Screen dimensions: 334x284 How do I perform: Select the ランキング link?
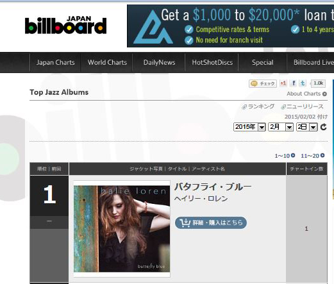pos(258,106)
